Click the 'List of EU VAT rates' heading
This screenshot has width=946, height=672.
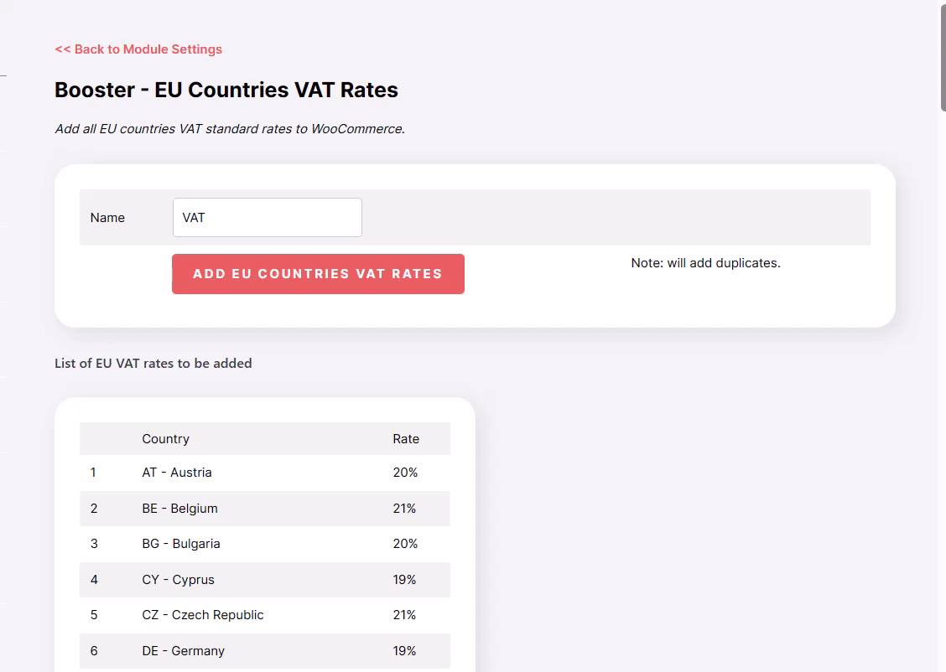(x=153, y=364)
